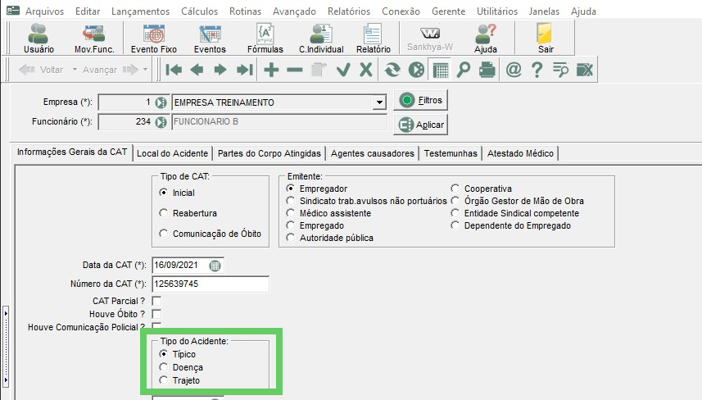The width and height of the screenshot is (702, 400).
Task: Open Fórmulas toolbar icon
Action: 265,39
